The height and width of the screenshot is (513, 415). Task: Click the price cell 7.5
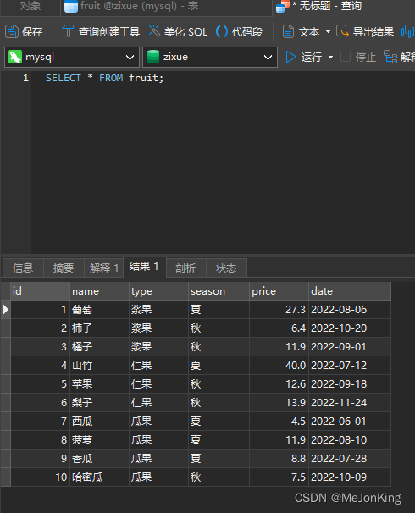[x=279, y=477]
